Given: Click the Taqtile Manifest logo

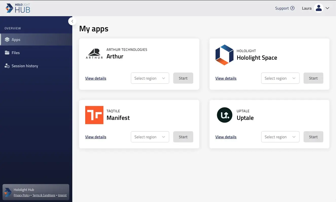Looking at the screenshot, I should click(x=94, y=115).
